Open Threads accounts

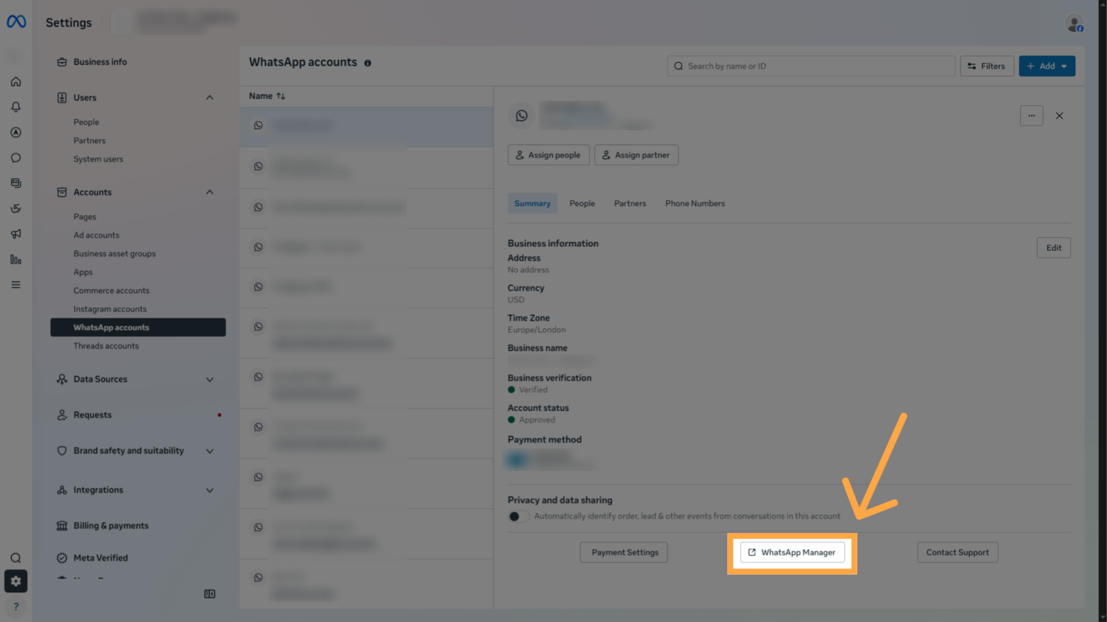(106, 346)
